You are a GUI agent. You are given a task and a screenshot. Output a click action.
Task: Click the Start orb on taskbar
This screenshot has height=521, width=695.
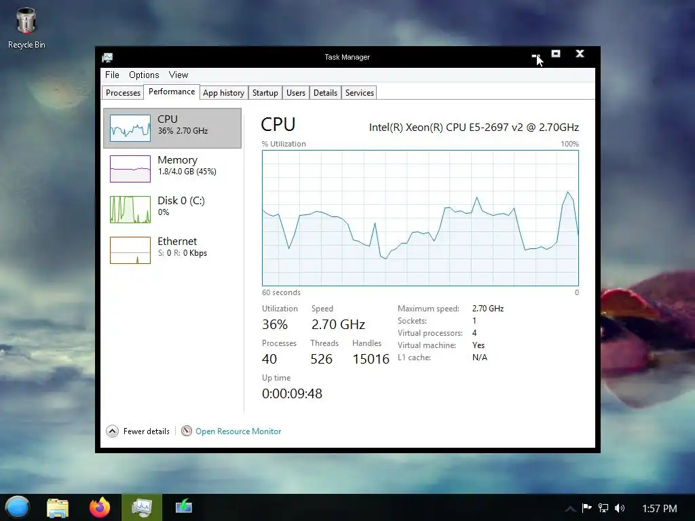pyautogui.click(x=18, y=507)
